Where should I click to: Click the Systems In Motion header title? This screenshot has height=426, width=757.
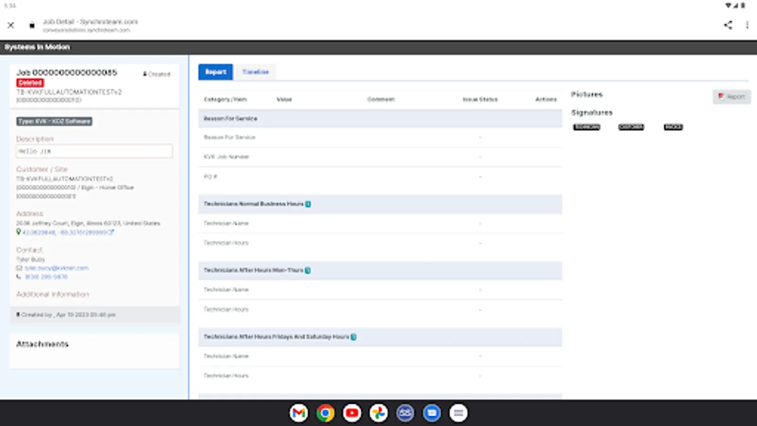point(37,47)
